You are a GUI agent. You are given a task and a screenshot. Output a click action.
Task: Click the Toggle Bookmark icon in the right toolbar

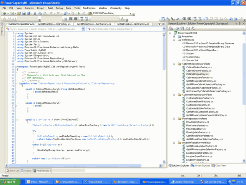point(206,19)
